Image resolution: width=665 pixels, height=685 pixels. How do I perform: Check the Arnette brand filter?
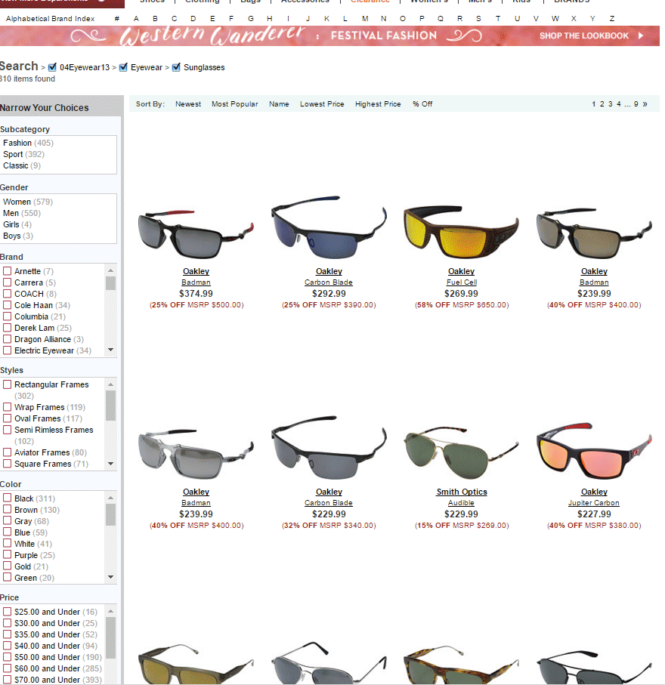pyautogui.click(x=8, y=271)
